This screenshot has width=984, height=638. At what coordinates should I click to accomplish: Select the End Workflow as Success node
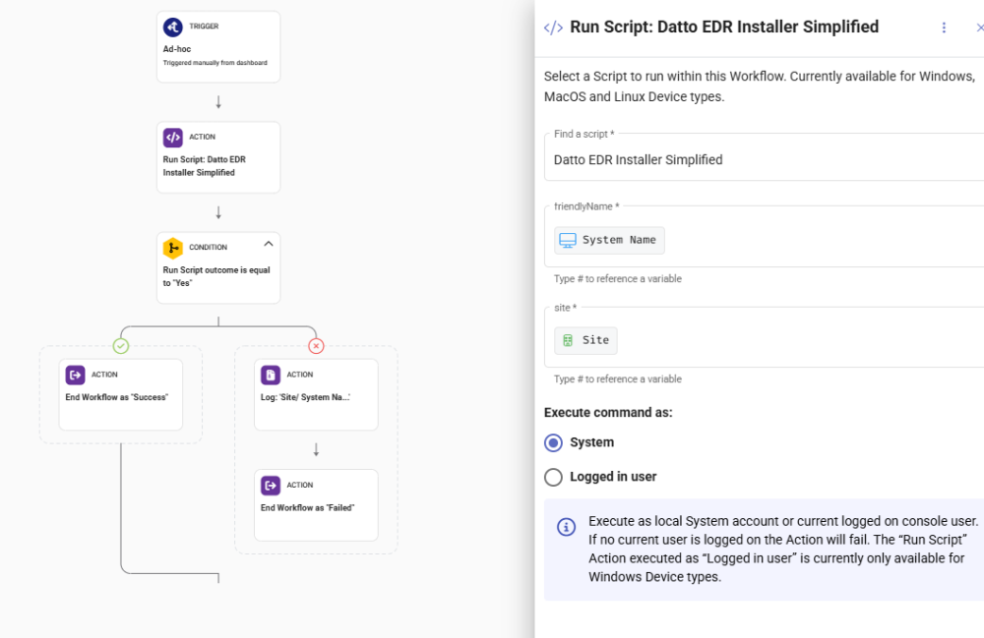coord(120,395)
